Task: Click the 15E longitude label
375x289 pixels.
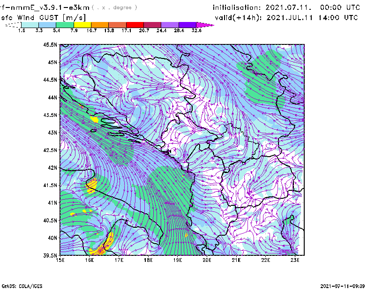Action: click(x=60, y=260)
